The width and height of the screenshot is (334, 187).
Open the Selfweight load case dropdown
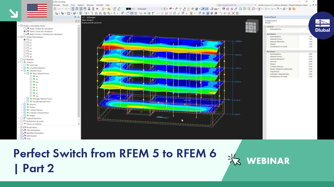[x=162, y=9]
